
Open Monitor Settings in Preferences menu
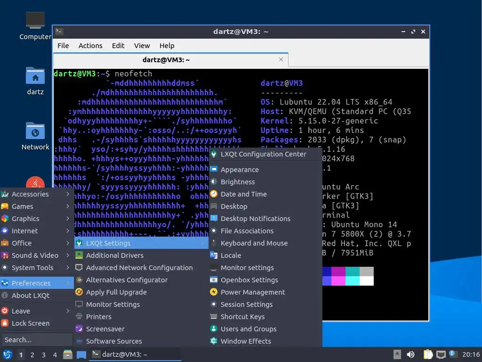pos(141,304)
